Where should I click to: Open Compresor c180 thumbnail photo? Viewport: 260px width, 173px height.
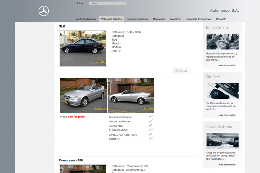(x=83, y=169)
